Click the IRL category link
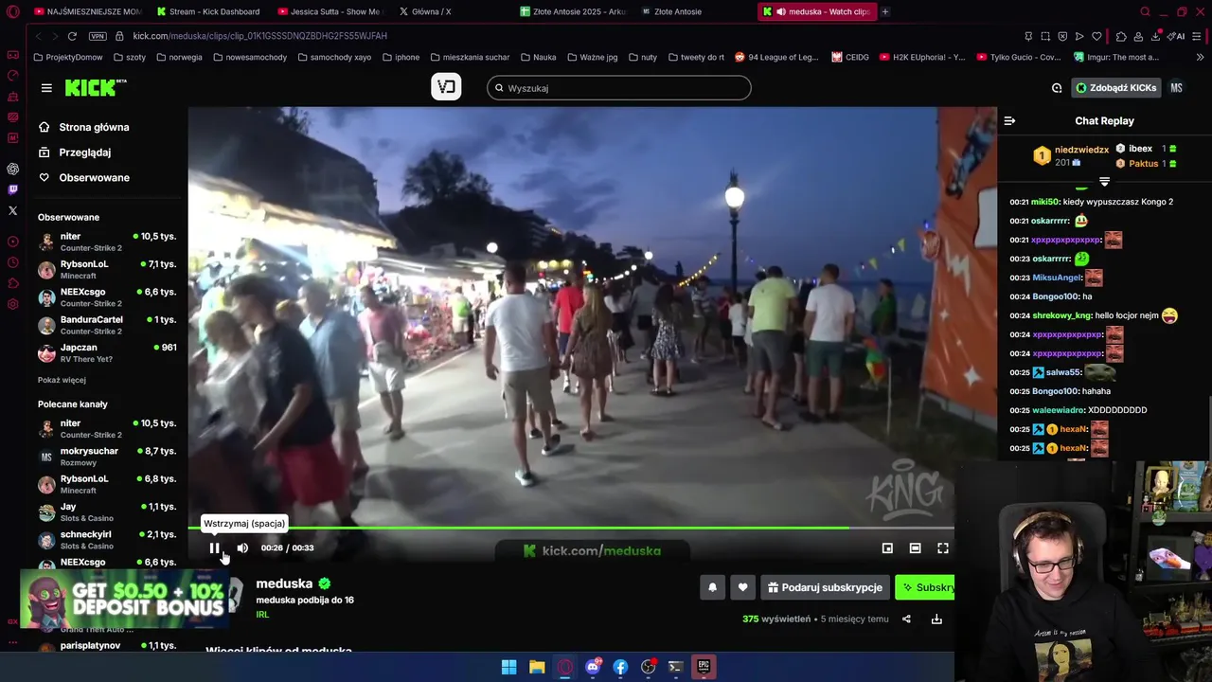1212x682 pixels. tap(262, 615)
